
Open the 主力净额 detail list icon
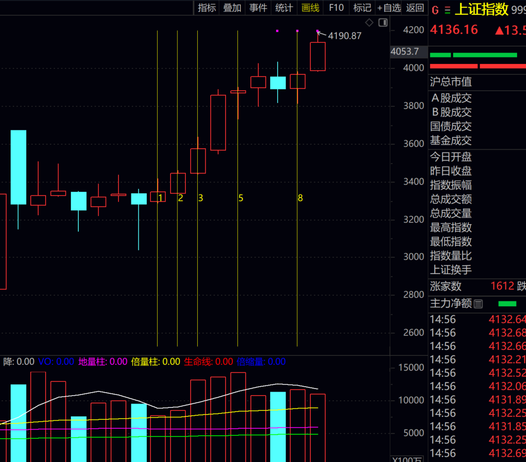point(478,304)
